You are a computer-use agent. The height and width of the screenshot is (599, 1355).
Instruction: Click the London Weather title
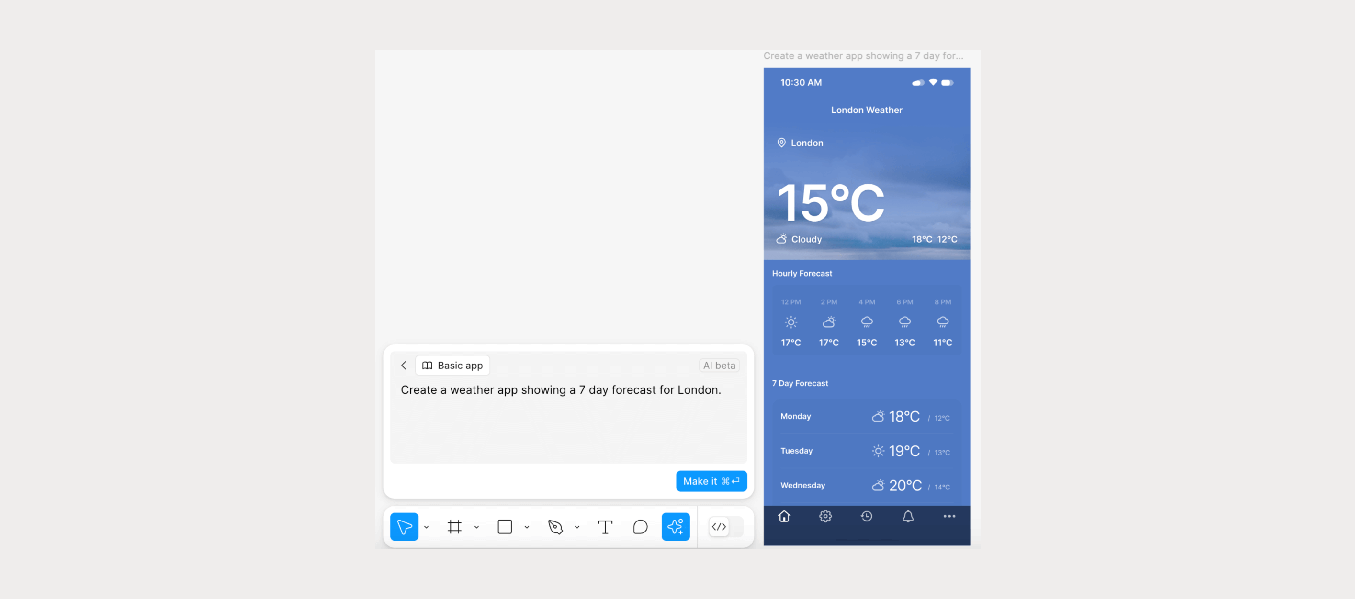[866, 110]
